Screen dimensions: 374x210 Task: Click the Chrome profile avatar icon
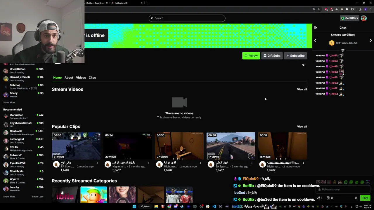point(366,9)
